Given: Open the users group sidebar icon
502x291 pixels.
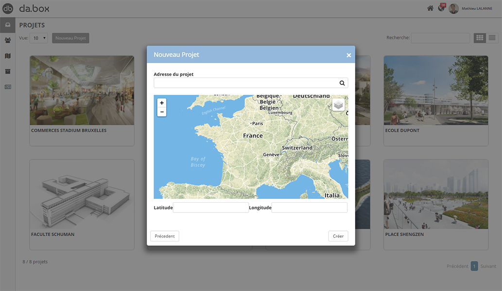Looking at the screenshot, I should coord(8,40).
